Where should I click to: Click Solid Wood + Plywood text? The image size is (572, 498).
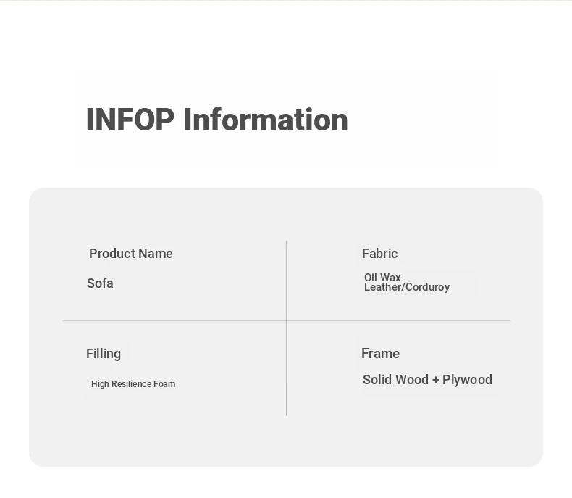click(427, 380)
